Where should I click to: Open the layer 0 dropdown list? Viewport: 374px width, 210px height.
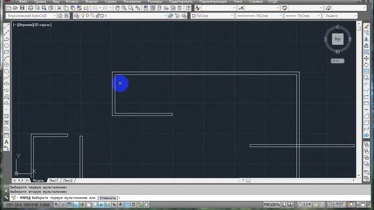click(x=165, y=16)
